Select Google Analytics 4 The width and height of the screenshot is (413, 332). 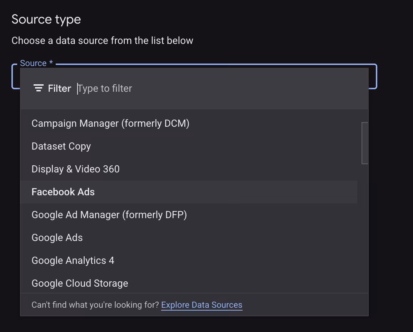point(189,260)
